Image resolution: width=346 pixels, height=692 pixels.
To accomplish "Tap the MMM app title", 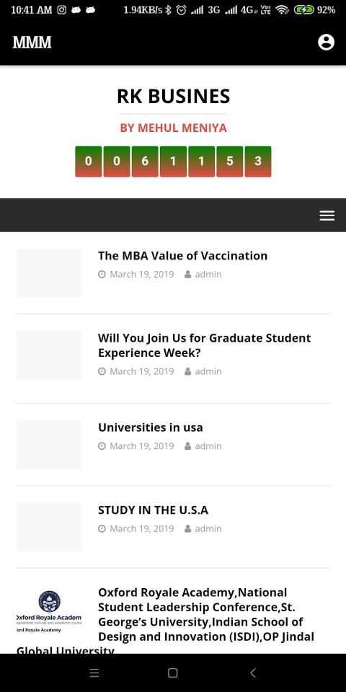I will click(32, 43).
